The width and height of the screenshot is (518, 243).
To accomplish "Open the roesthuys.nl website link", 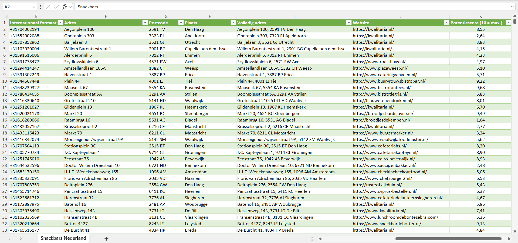I will (379, 62).
